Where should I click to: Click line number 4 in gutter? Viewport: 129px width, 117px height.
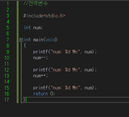tap(8, 22)
